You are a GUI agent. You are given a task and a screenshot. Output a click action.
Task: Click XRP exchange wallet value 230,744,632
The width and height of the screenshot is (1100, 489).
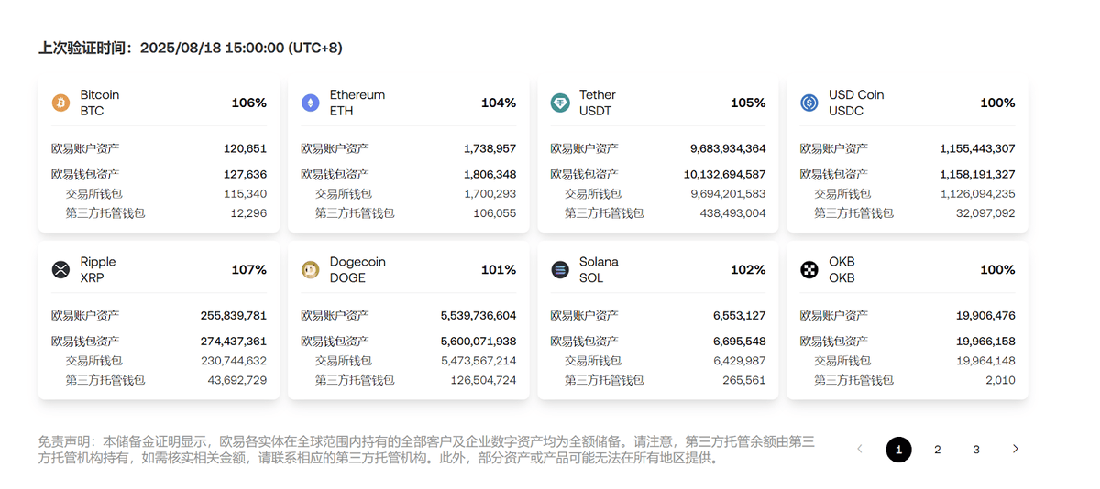click(x=234, y=360)
